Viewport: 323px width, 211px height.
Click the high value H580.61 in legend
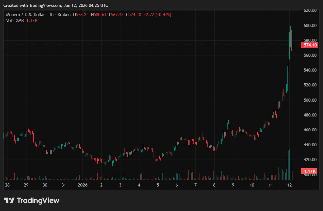click(x=98, y=15)
